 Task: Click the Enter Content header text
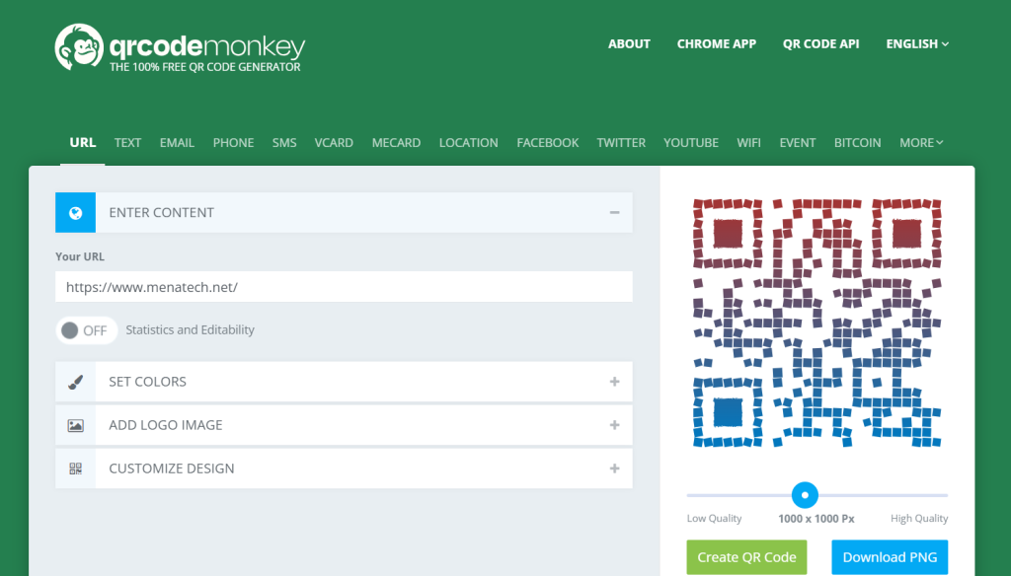click(161, 213)
